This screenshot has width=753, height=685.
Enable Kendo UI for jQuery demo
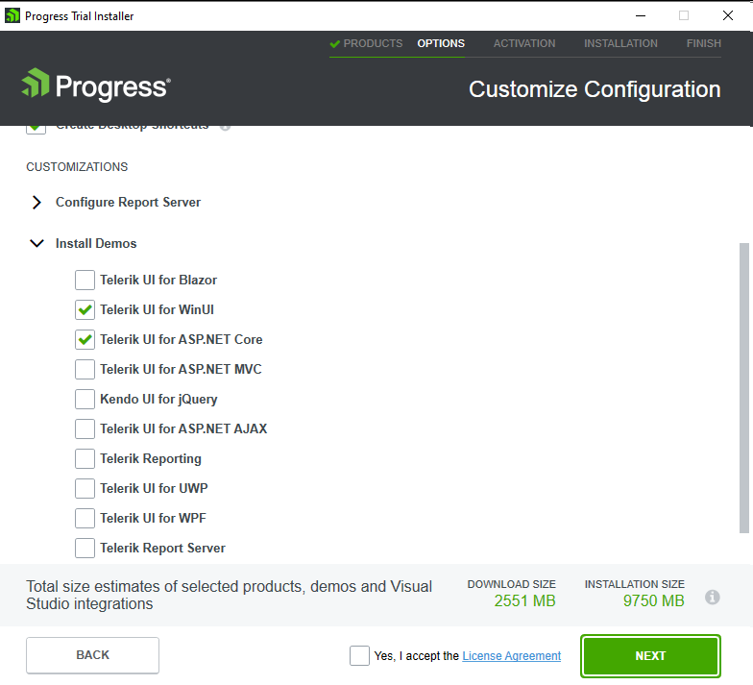click(x=85, y=400)
